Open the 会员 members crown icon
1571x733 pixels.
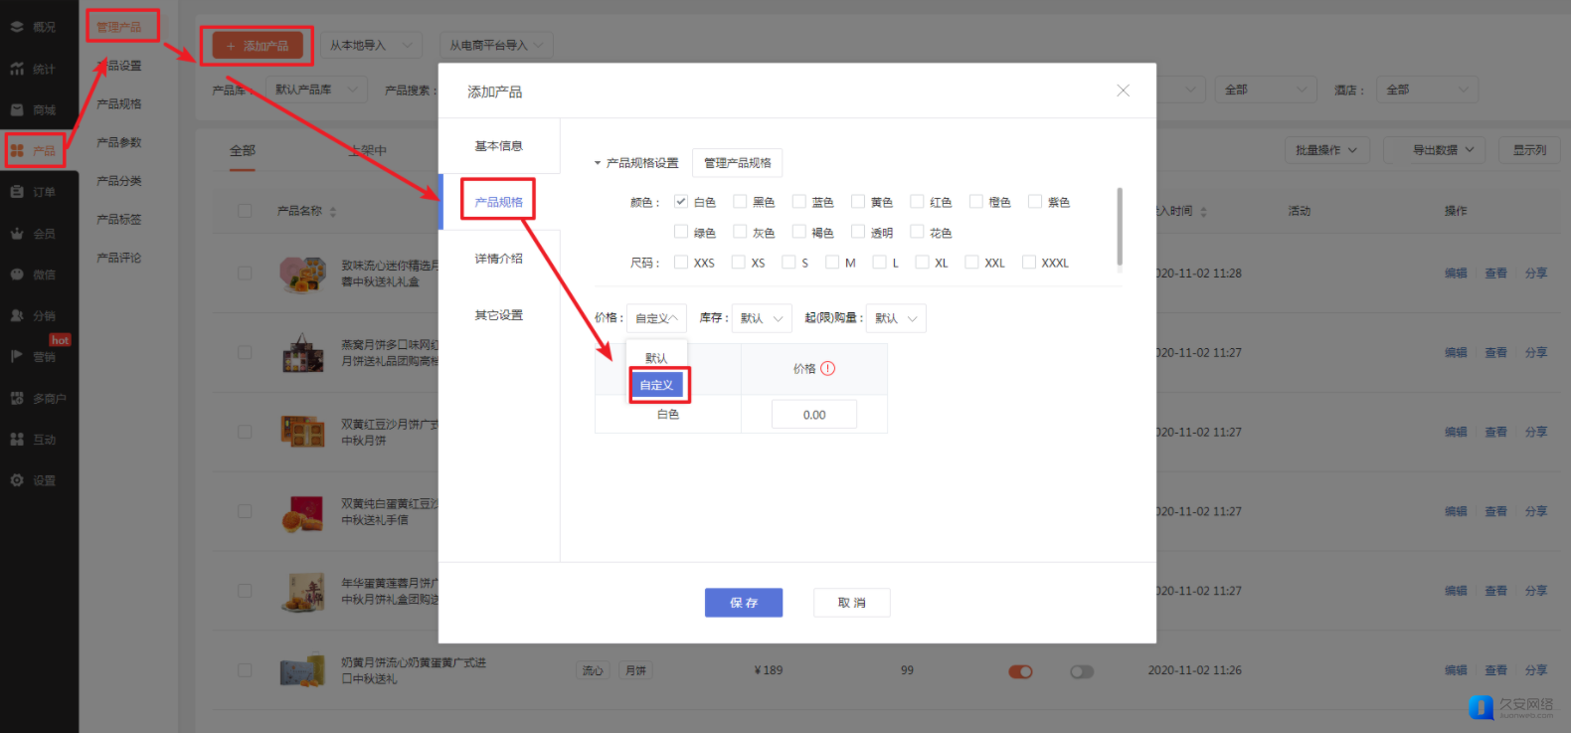tap(17, 234)
